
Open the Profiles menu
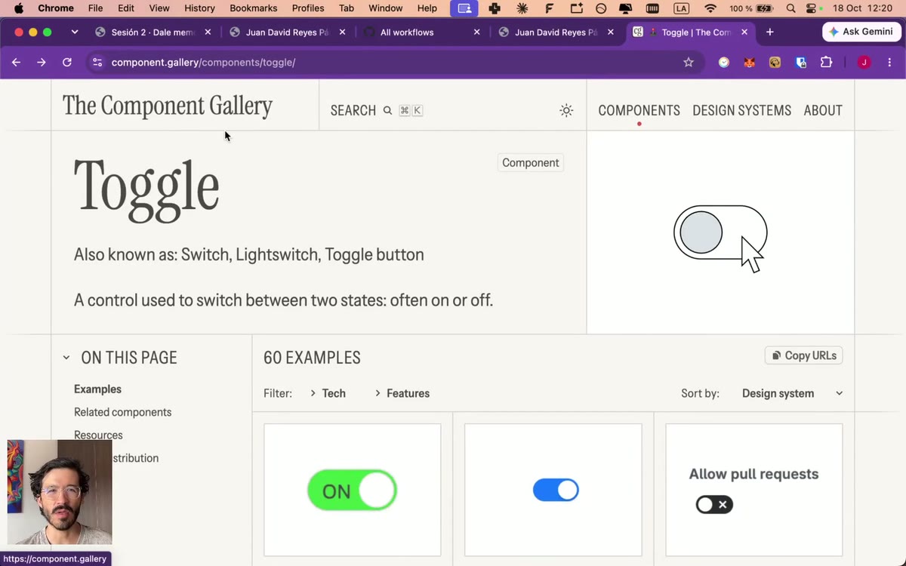308,8
